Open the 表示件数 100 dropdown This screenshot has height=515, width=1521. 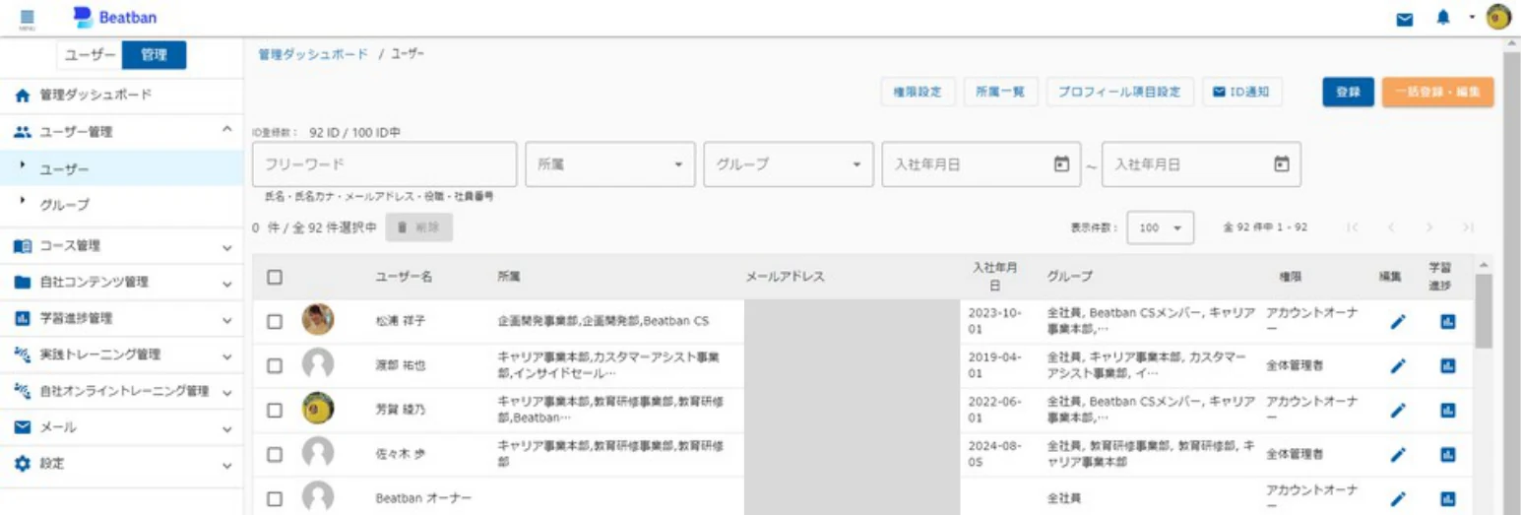[x=1160, y=227]
